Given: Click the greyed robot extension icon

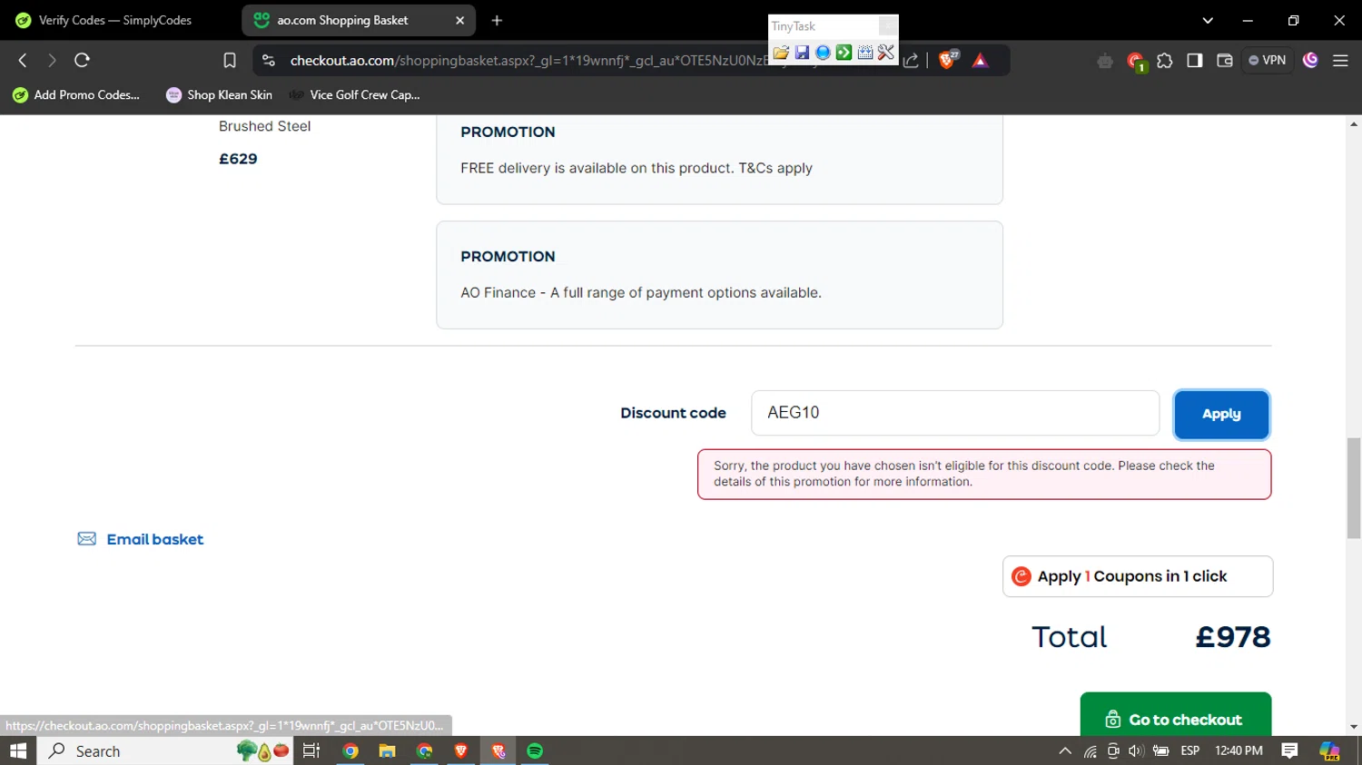Looking at the screenshot, I should coord(1105,61).
